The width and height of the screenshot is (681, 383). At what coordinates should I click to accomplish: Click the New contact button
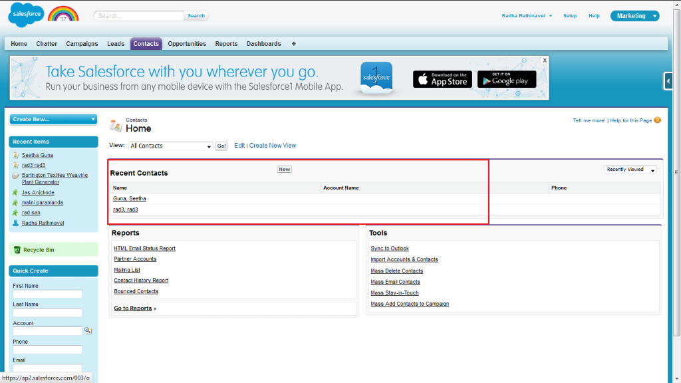285,170
